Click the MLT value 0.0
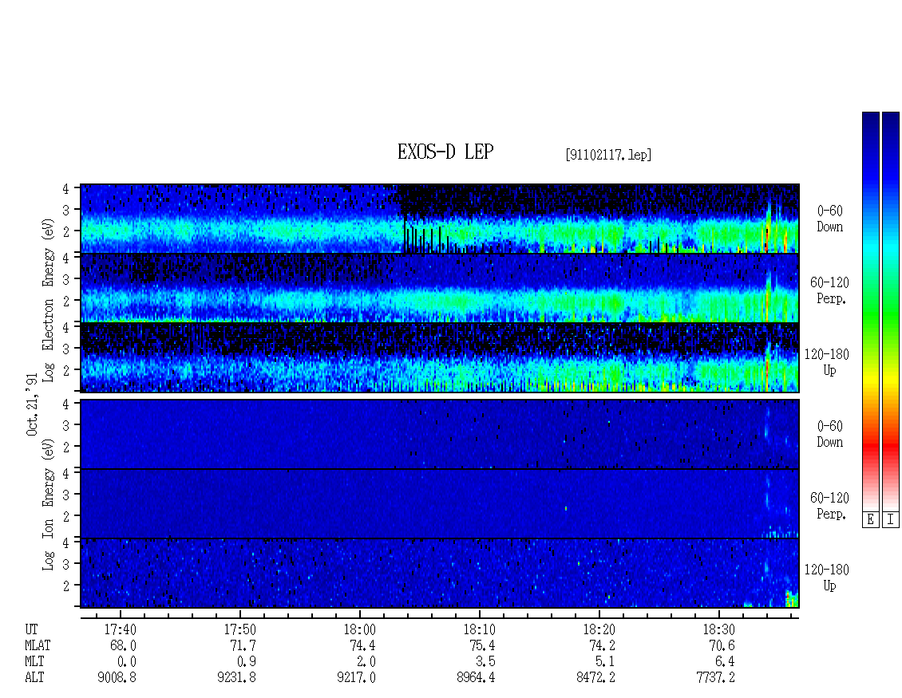This screenshot has width=902, height=698. click(127, 662)
